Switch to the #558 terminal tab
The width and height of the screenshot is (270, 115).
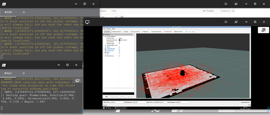click(x=8, y=12)
